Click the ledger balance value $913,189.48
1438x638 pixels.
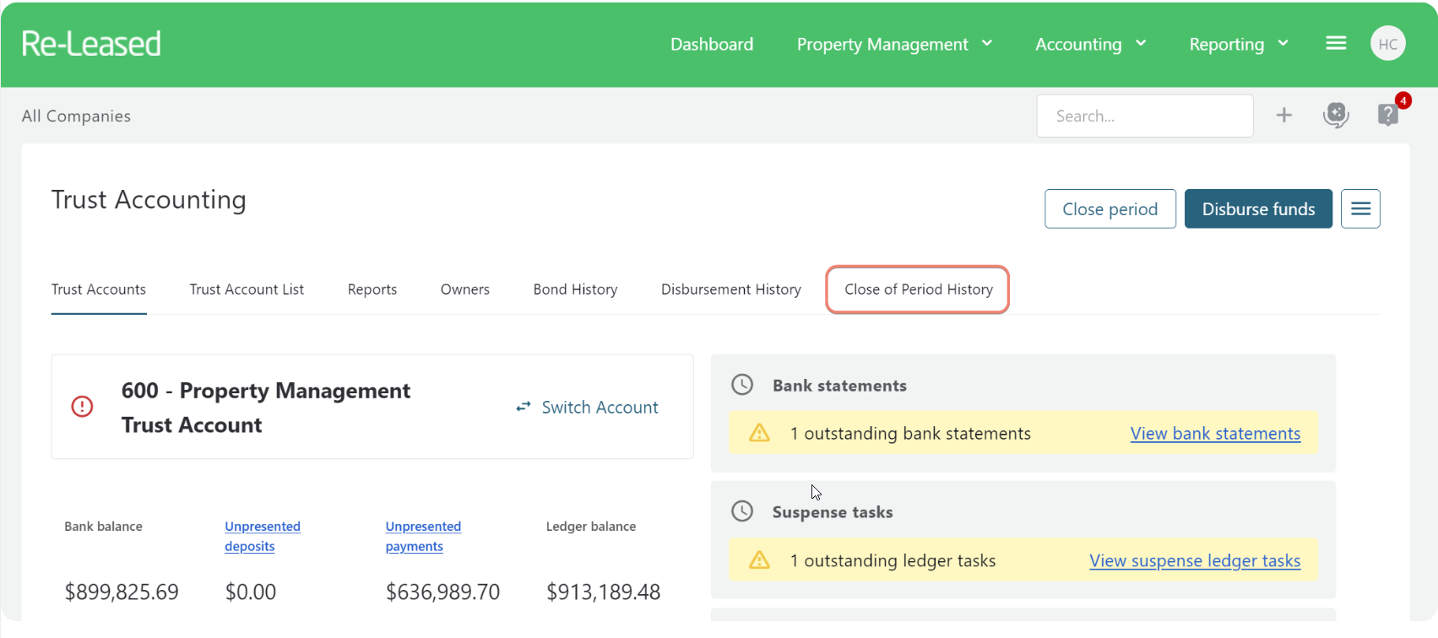click(604, 592)
